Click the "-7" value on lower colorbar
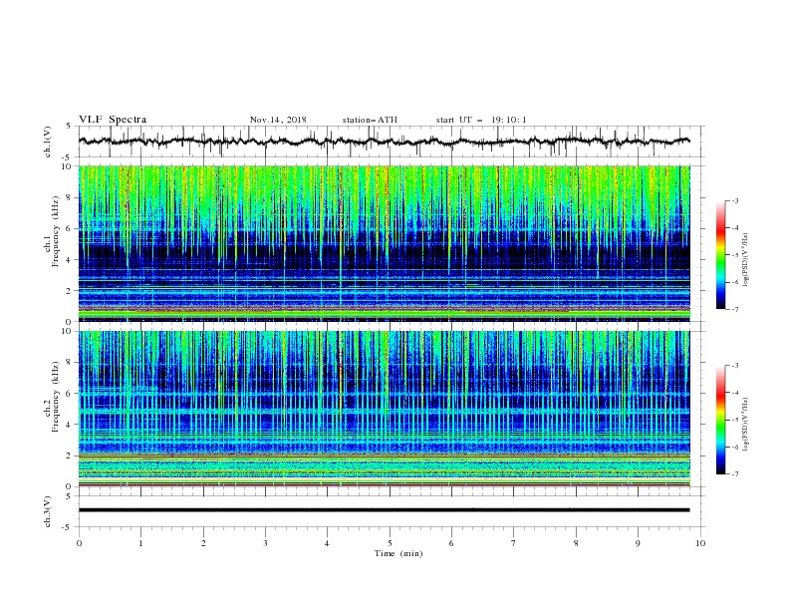789x610 pixels. click(x=734, y=474)
